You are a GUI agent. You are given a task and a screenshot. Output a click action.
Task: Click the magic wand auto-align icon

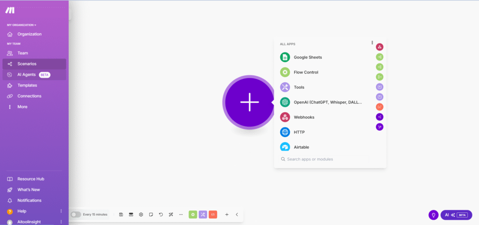171,215
